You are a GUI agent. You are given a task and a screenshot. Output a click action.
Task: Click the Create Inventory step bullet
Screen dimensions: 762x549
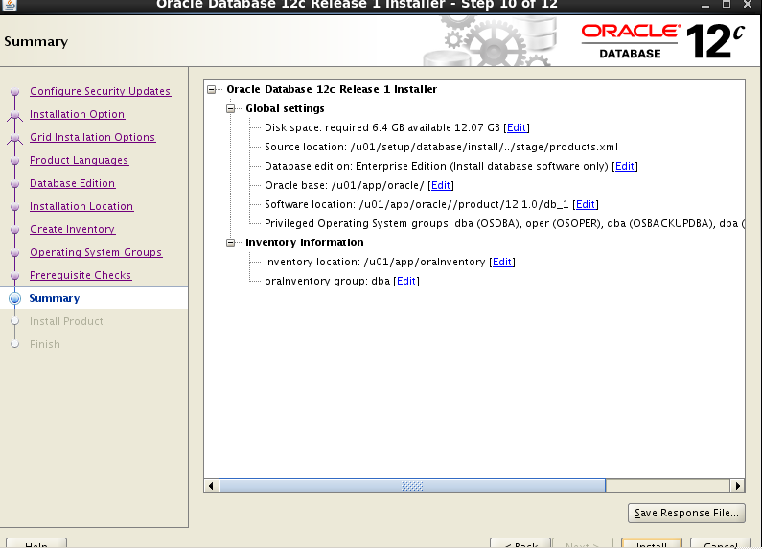point(15,229)
